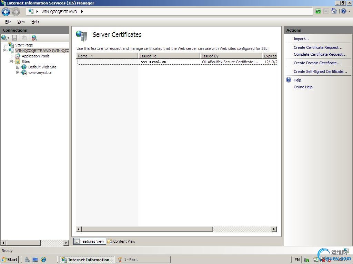Click the OU=Equifax Secure Certificate cell
Image resolution: width=353 pixels, height=264 pixels.
230,62
